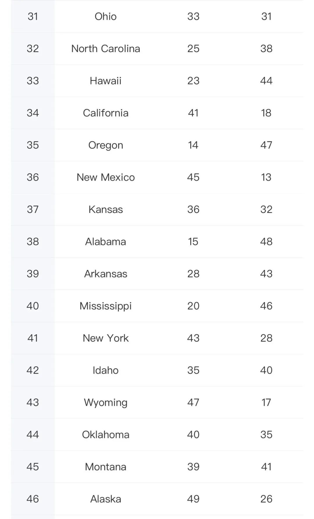
Task: Select the Wyoming table entry
Action: (106, 403)
